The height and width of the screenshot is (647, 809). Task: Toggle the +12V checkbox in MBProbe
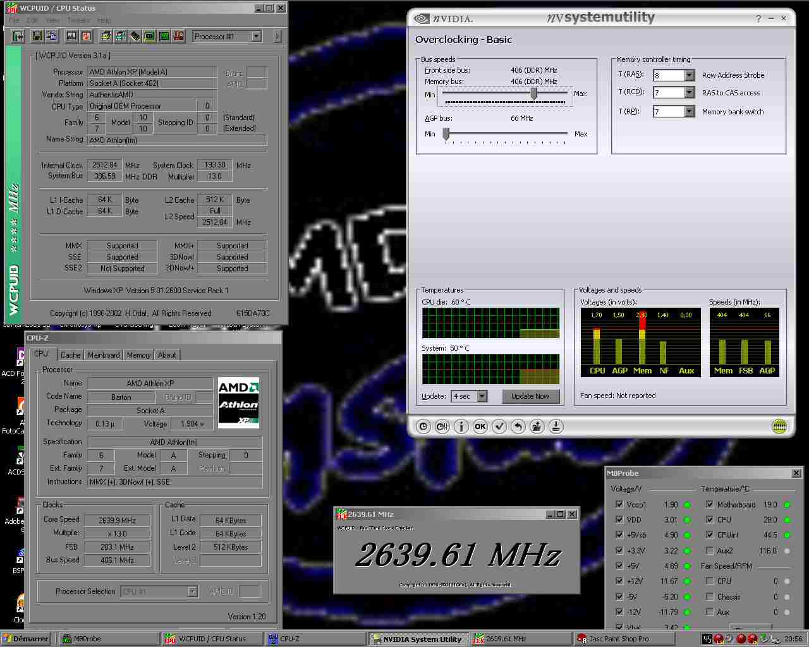point(619,581)
